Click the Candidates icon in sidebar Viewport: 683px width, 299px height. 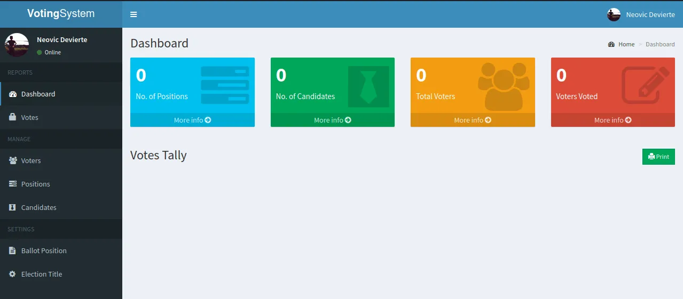coord(13,207)
